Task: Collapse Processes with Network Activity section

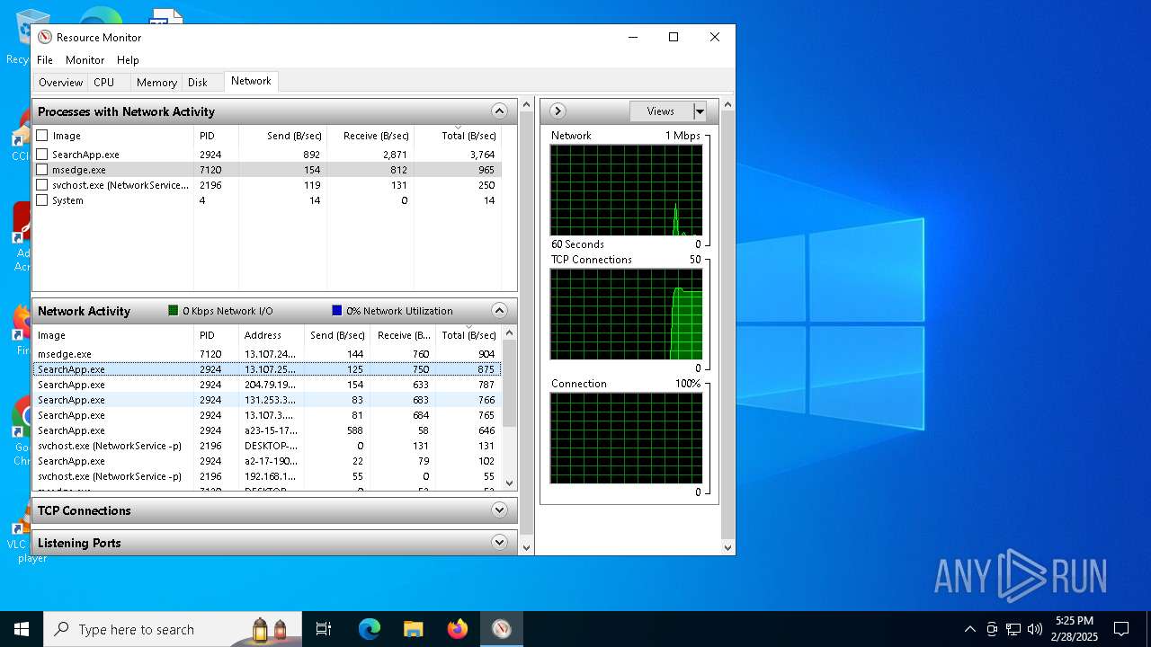Action: tap(500, 111)
